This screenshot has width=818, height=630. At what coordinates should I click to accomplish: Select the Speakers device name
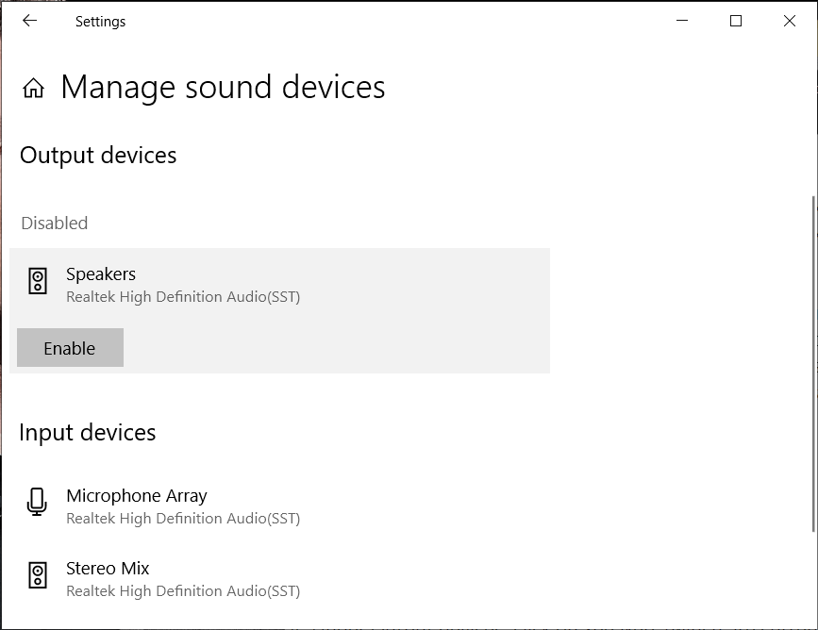(101, 274)
